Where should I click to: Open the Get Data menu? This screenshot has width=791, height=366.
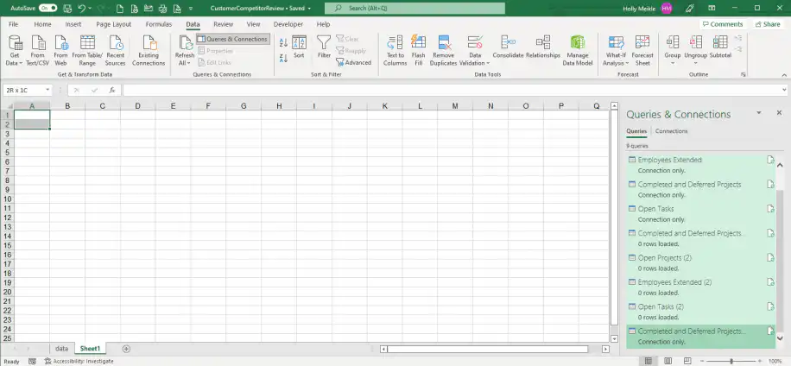pyautogui.click(x=16, y=51)
